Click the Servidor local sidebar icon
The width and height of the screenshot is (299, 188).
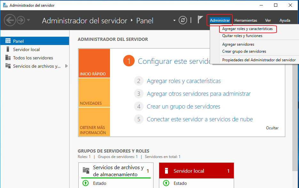[x=8, y=49]
